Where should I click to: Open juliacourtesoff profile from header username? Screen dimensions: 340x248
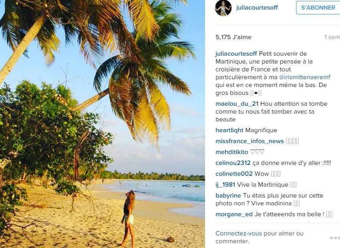pos(257,8)
